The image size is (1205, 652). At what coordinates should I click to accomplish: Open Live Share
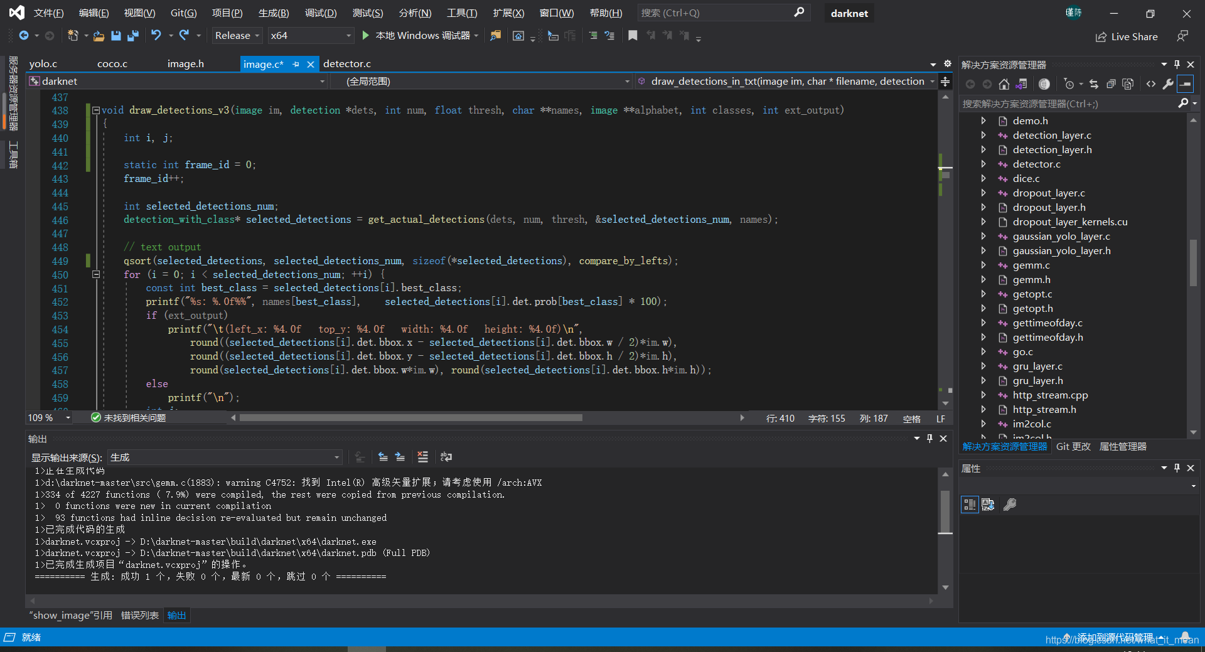click(x=1127, y=37)
